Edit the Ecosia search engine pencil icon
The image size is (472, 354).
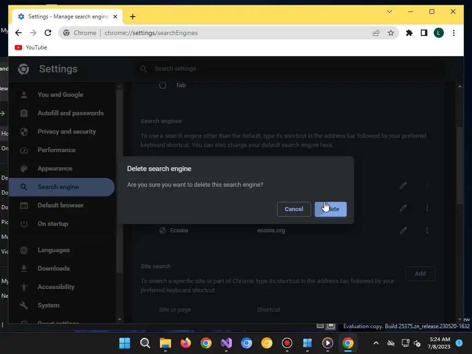[403, 230]
